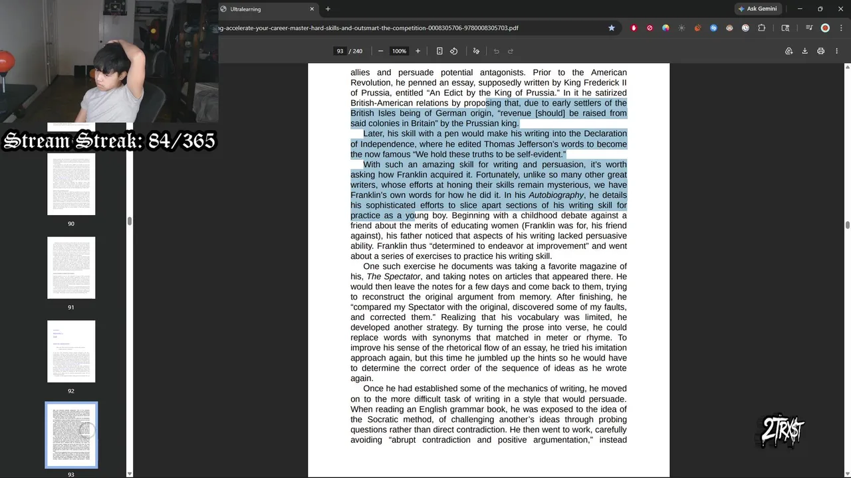This screenshot has width=851, height=478.
Task: Click the quote "We hold these truths"
Action: coord(454,155)
